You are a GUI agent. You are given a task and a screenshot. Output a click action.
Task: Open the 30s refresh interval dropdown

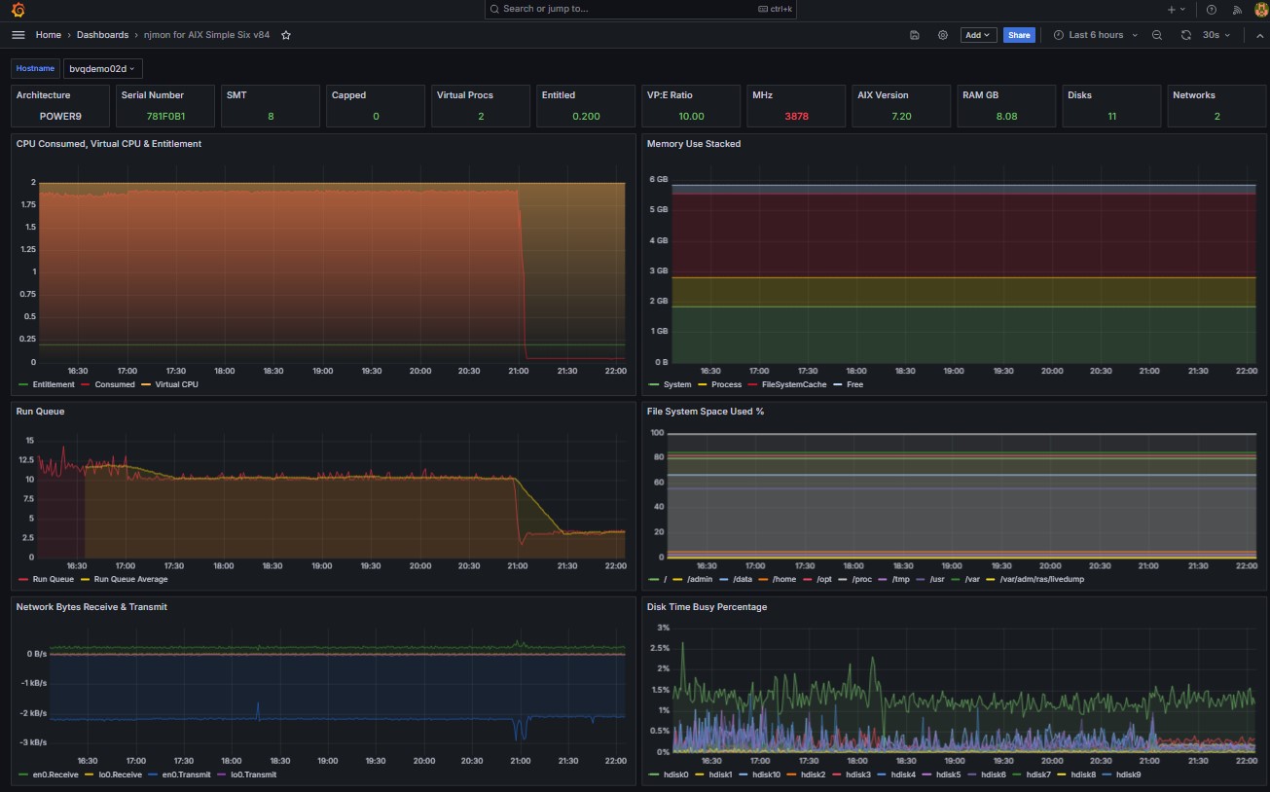tap(1216, 35)
